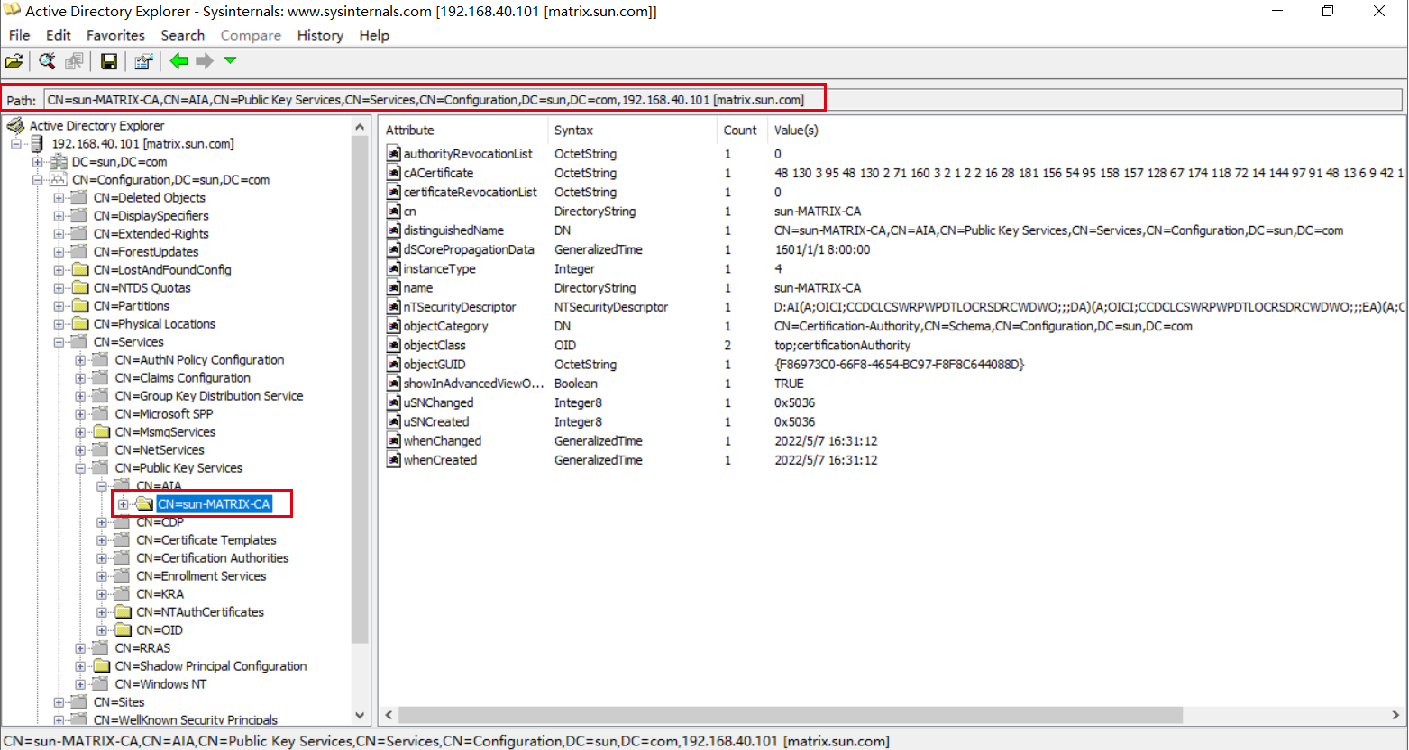Open the object Properties toolbar icon
Viewport: 1409px width, 750px height.
(143, 61)
